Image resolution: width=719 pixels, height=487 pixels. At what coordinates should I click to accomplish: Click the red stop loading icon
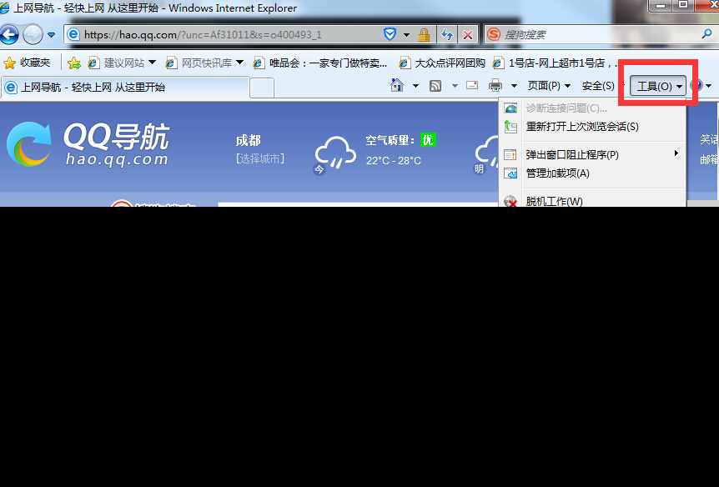coord(468,35)
